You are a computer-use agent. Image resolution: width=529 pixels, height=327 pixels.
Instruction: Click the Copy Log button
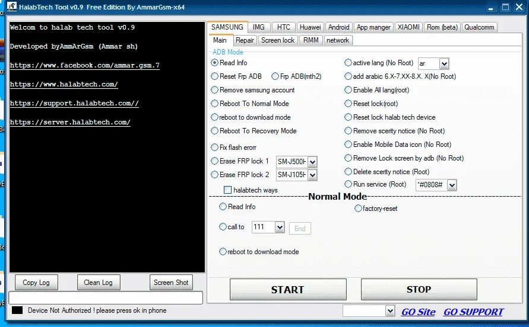click(36, 283)
